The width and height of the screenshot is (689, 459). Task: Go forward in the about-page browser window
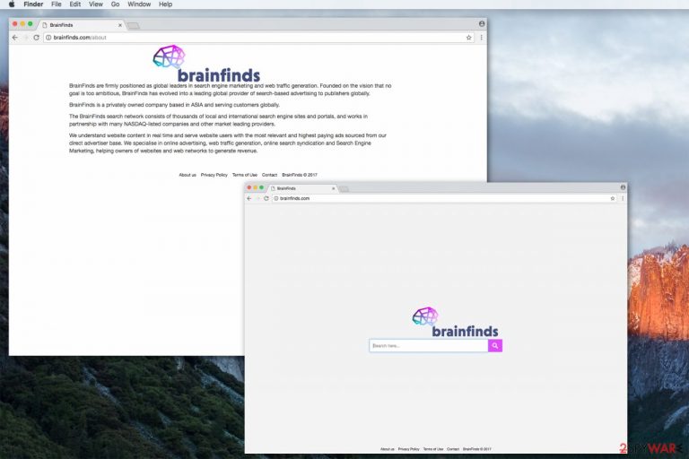tap(25, 38)
